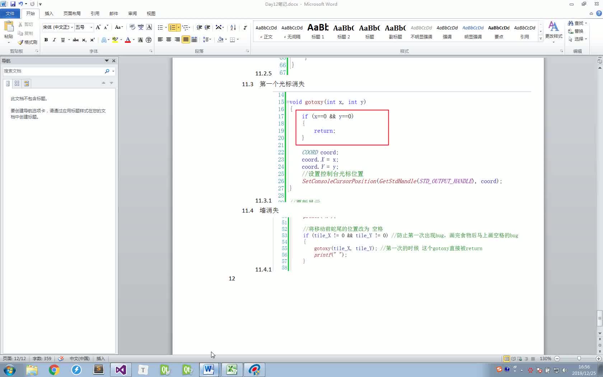603x377 pixels.
Task: Expand the styles gallery More arrow
Action: point(541,39)
